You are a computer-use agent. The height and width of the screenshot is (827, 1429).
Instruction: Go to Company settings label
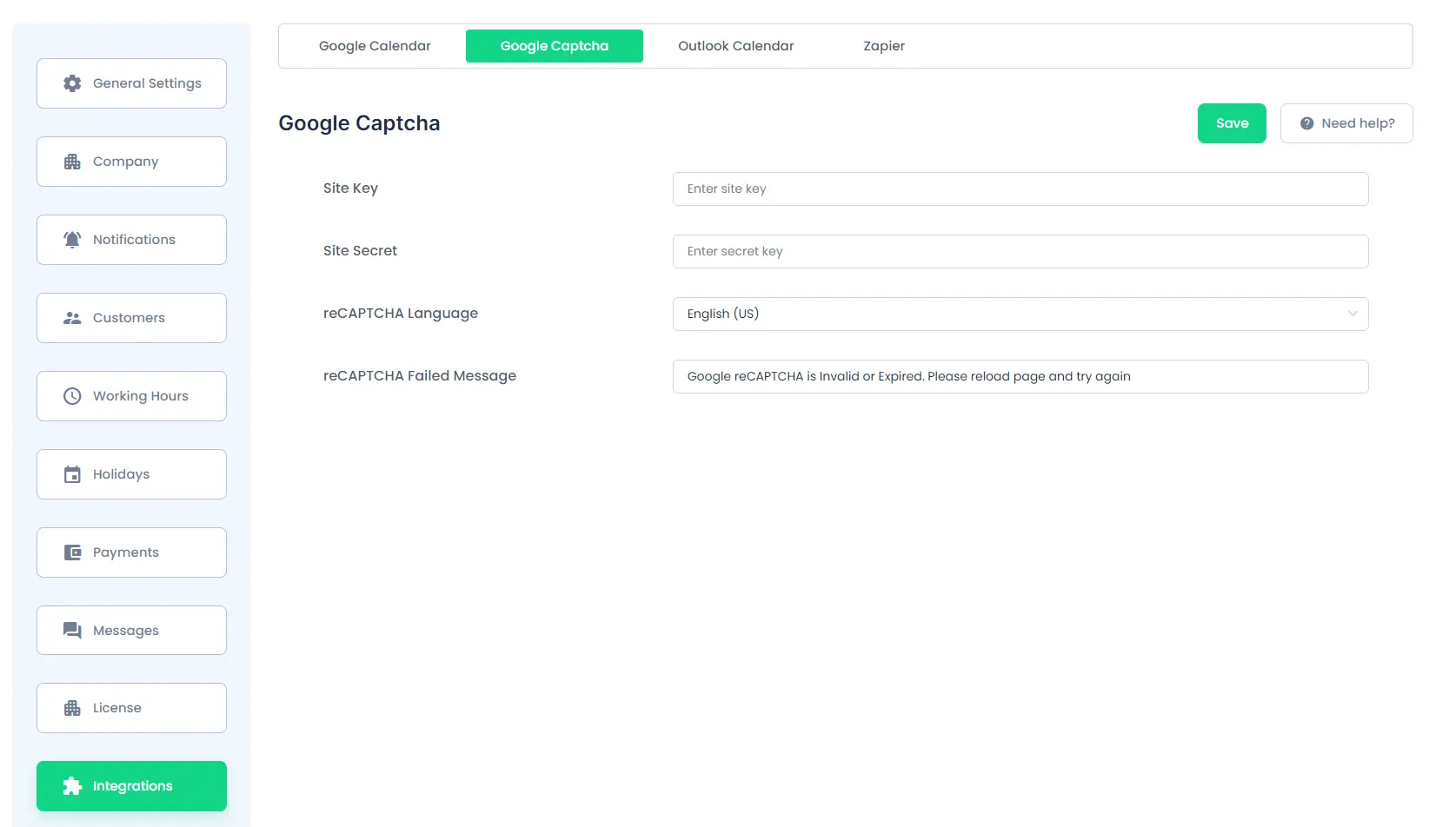[126, 162]
